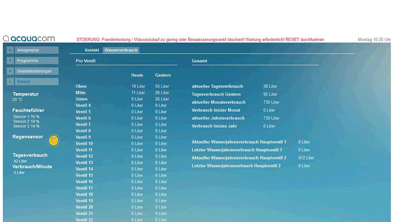This screenshot has height=222, width=395.
Task: Select the Ventil 16 row label
Action: pyautogui.click(x=84, y=182)
